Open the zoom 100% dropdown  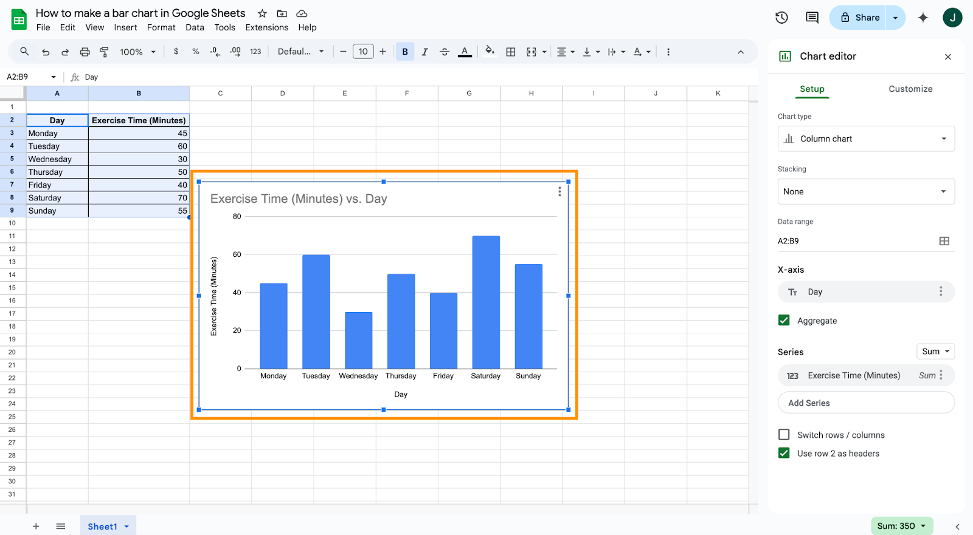click(138, 52)
